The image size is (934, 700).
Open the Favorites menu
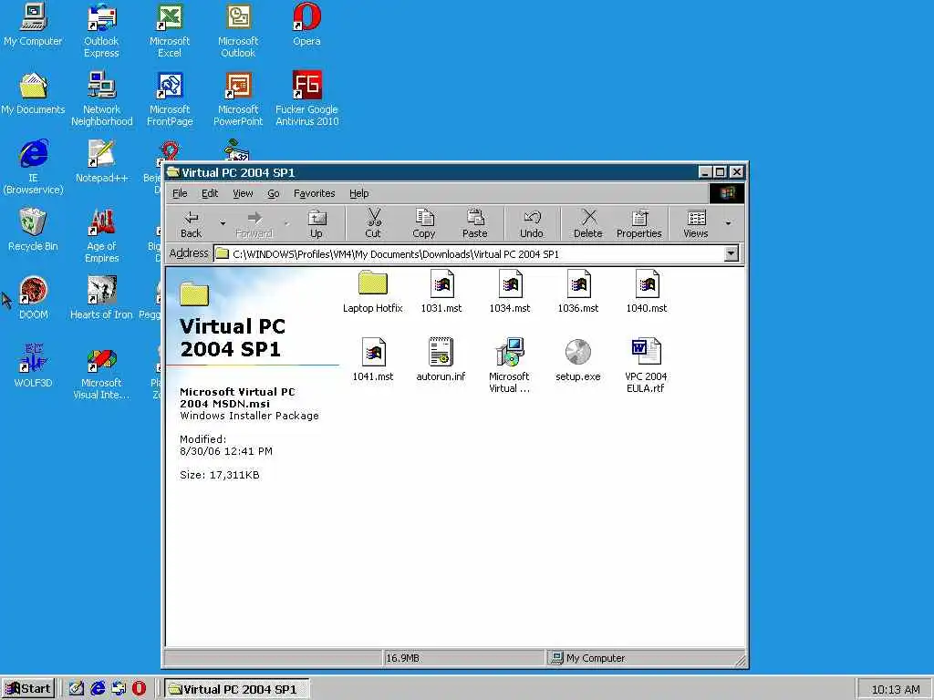coord(315,193)
